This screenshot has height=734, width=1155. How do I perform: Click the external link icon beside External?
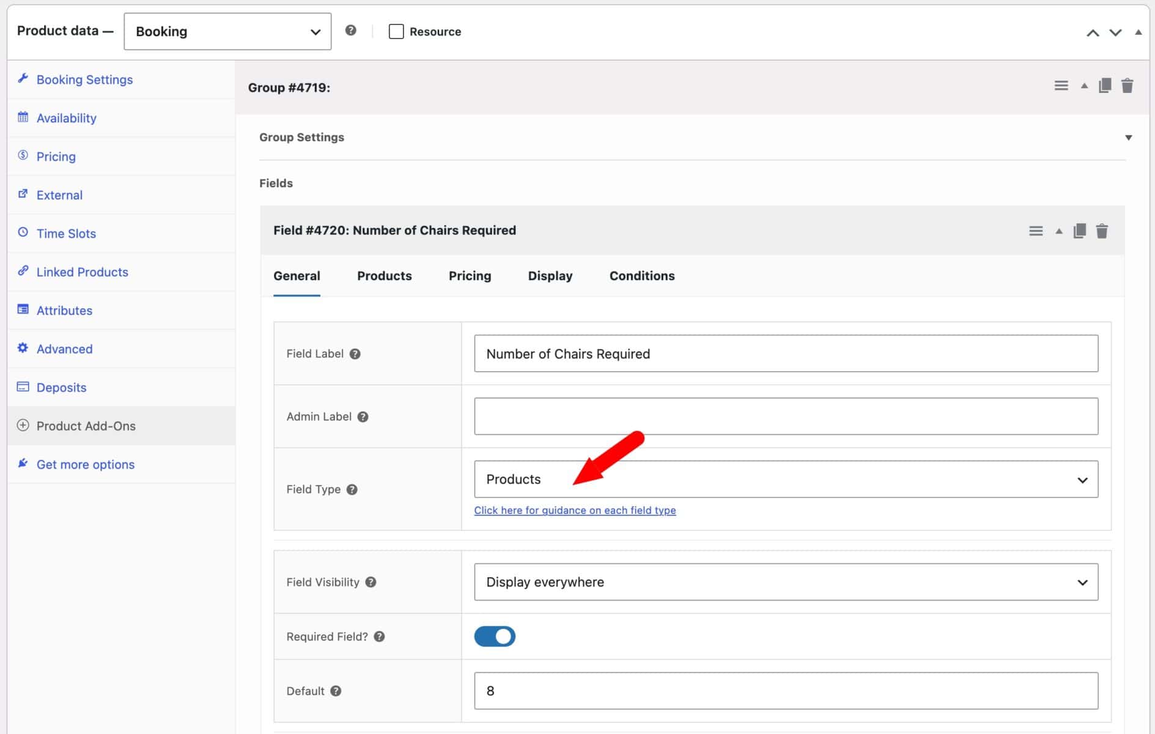tap(23, 194)
